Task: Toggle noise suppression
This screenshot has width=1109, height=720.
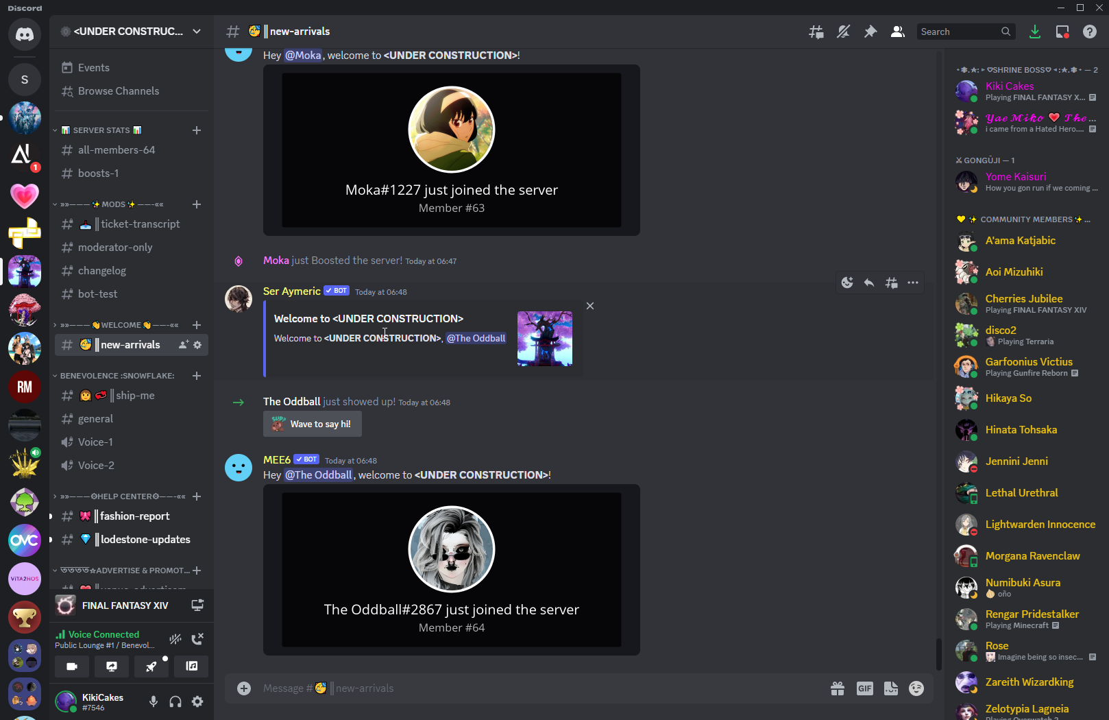Action: click(x=175, y=639)
